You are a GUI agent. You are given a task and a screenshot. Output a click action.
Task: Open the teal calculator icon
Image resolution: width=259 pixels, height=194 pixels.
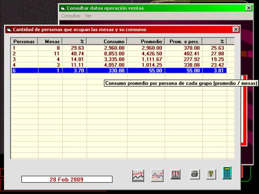227,173
